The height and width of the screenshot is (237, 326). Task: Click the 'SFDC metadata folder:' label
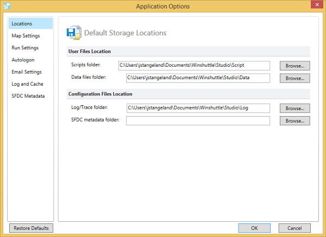tap(95, 120)
